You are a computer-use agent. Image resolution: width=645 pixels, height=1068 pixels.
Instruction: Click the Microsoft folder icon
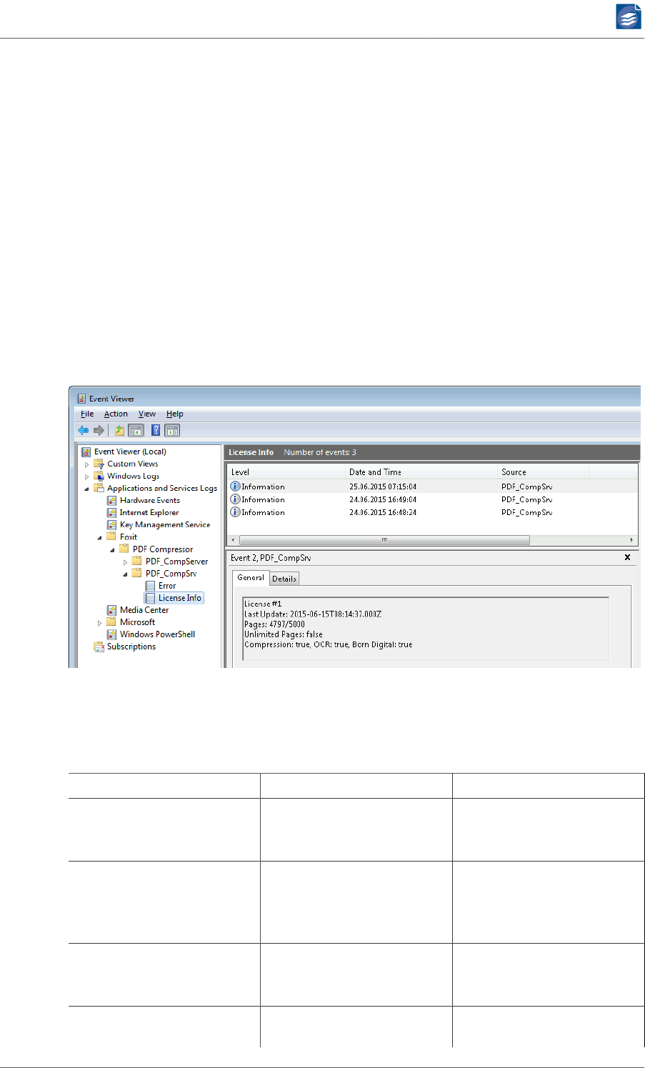[111, 622]
